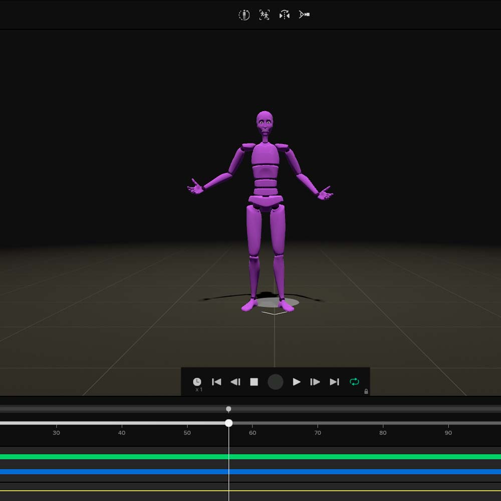Image resolution: width=501 pixels, height=501 pixels.
Task: Click the white playhead marker
Action: click(229, 424)
